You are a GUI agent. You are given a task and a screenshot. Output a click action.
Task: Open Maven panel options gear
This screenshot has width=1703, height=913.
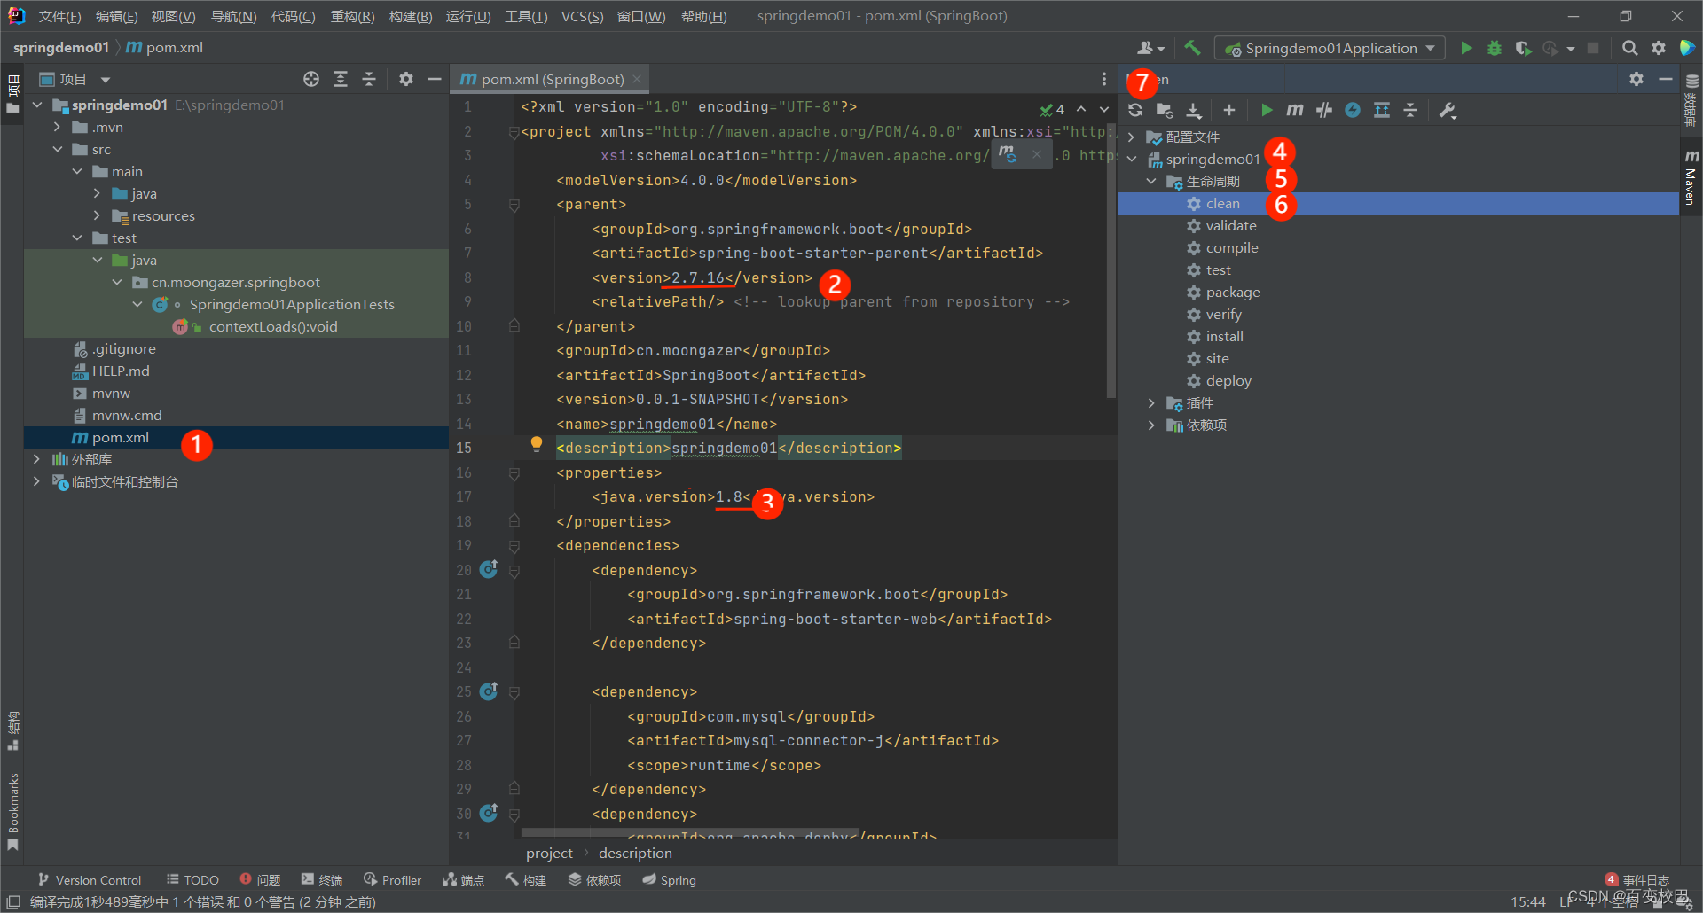tap(1636, 79)
